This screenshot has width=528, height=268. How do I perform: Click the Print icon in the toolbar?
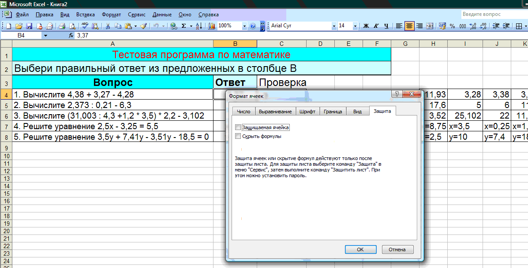(62, 26)
